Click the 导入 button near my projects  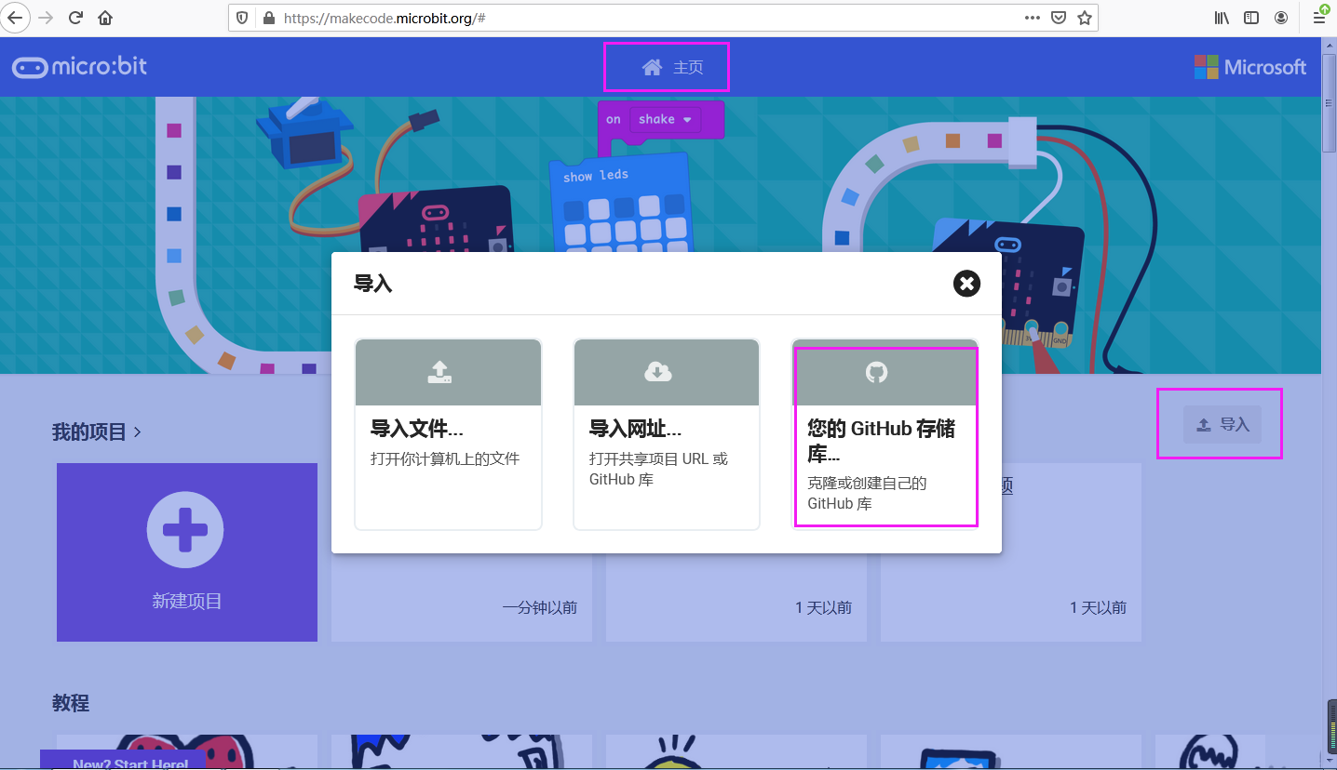point(1221,423)
